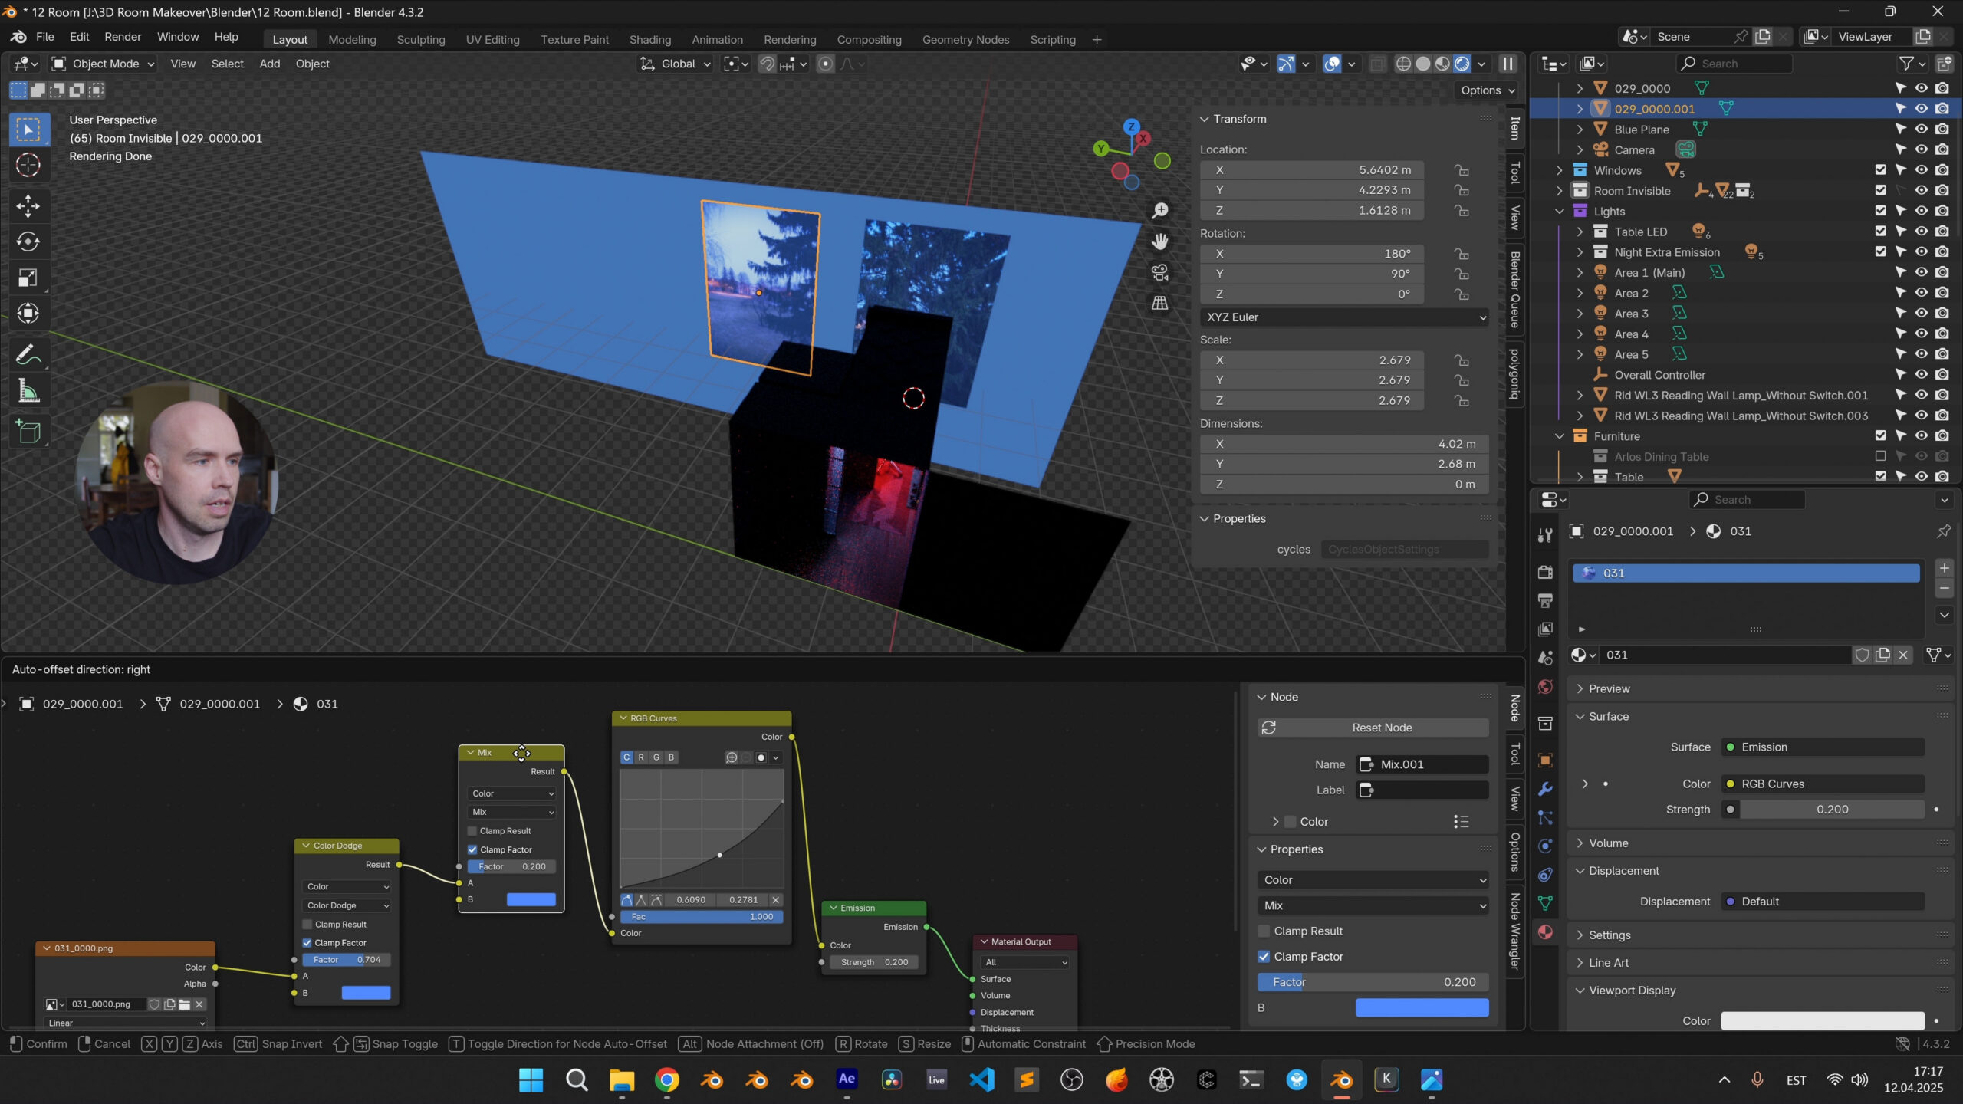Open the Modifiers wrench properties tab
Screen dimensions: 1963x1104
click(1545, 789)
